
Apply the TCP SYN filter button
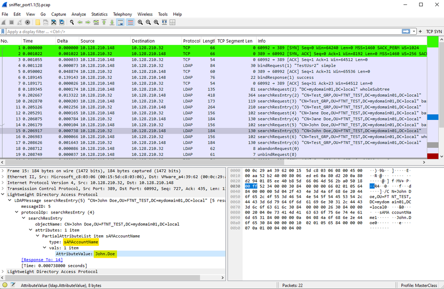pyautogui.click(x=434, y=32)
